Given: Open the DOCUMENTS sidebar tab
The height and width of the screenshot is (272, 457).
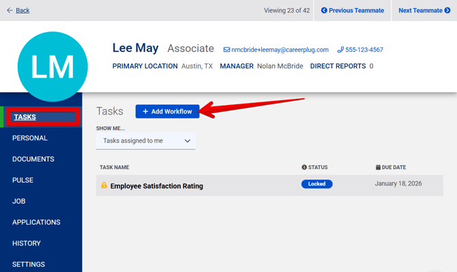Looking at the screenshot, I should pyautogui.click(x=33, y=159).
